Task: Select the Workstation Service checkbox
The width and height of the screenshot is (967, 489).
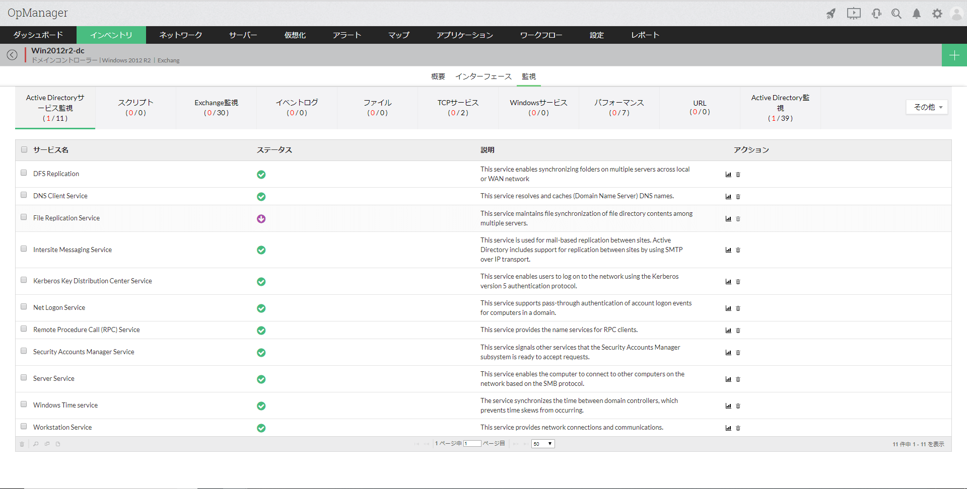Action: [x=24, y=427]
